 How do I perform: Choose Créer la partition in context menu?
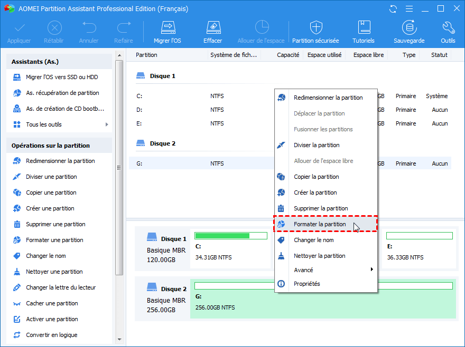point(325,192)
